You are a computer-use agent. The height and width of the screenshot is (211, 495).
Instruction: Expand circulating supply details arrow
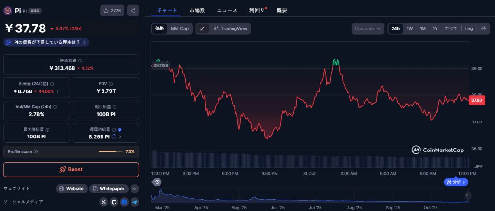(x=120, y=137)
